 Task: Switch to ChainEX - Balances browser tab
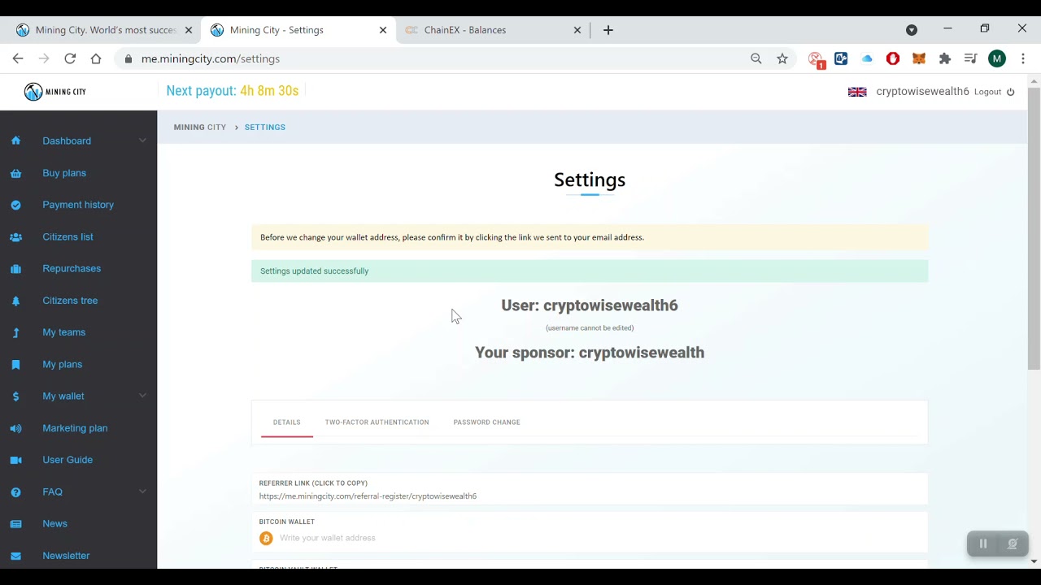coord(492,30)
